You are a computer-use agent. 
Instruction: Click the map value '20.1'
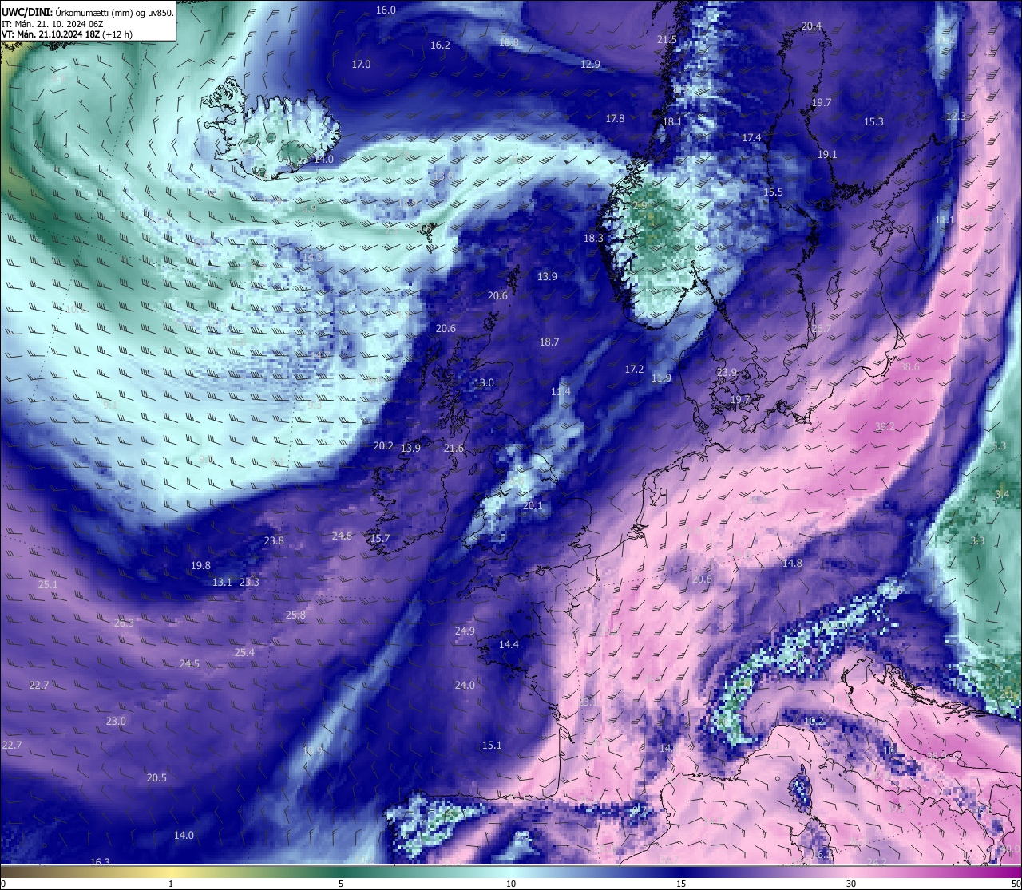[x=533, y=505]
